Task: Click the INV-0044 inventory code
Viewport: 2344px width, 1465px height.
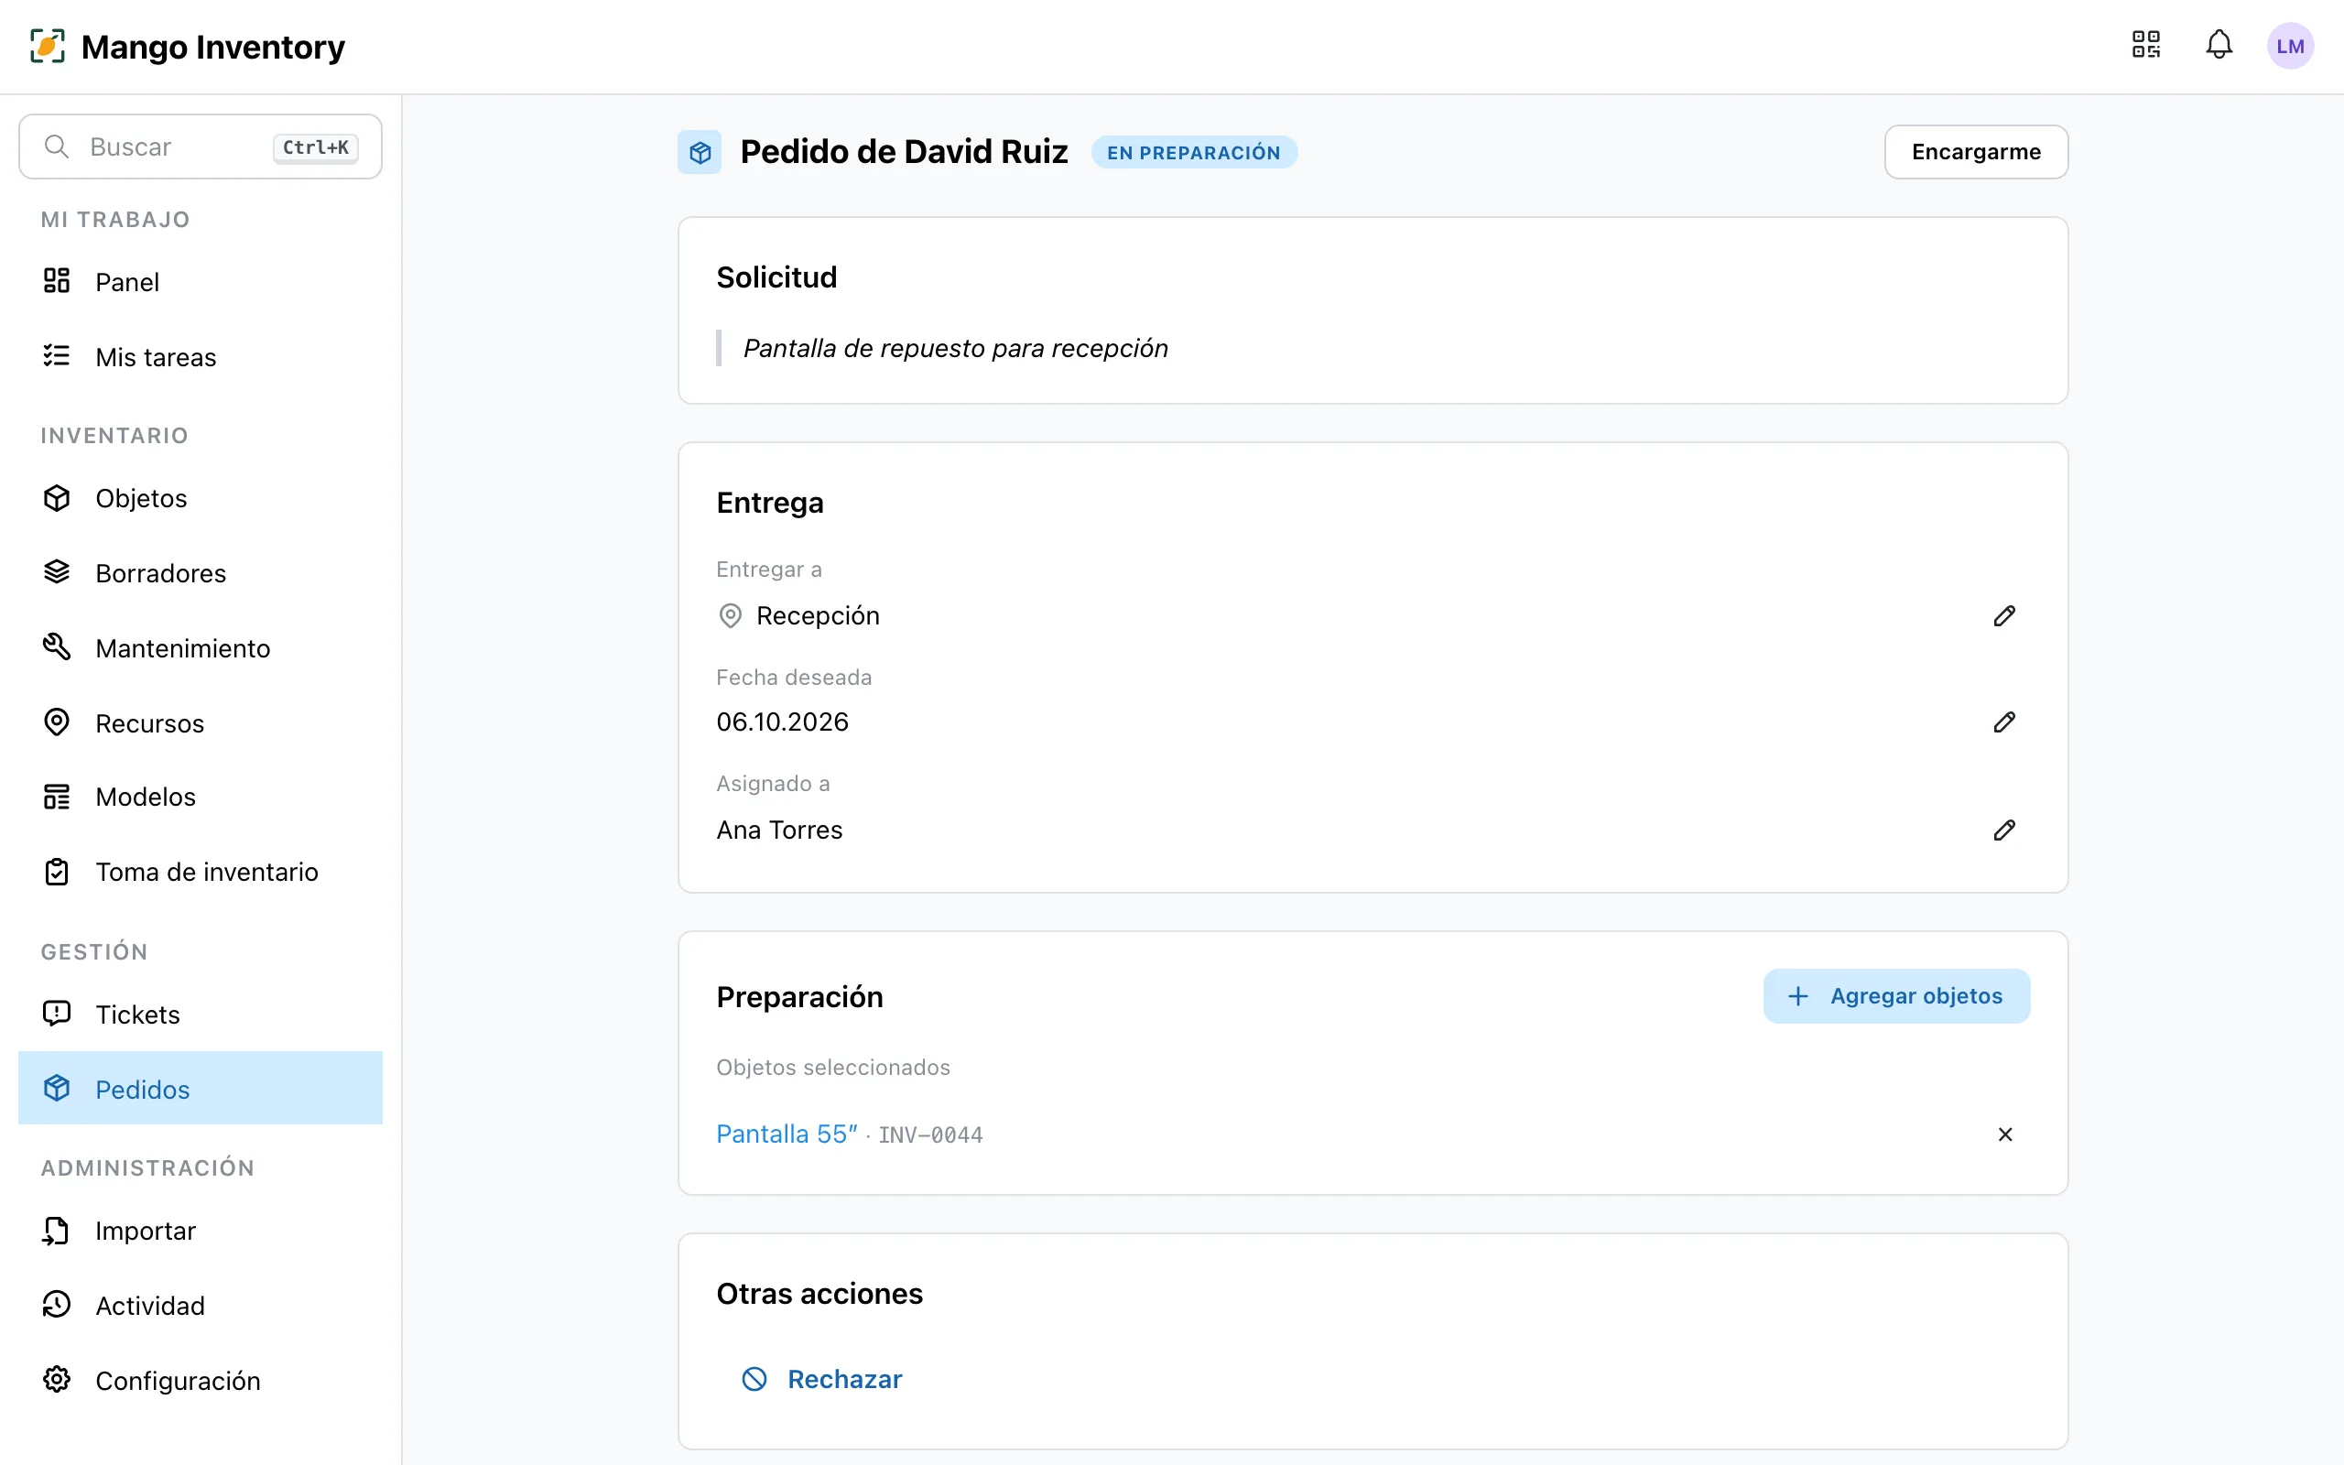Action: coord(930,1134)
